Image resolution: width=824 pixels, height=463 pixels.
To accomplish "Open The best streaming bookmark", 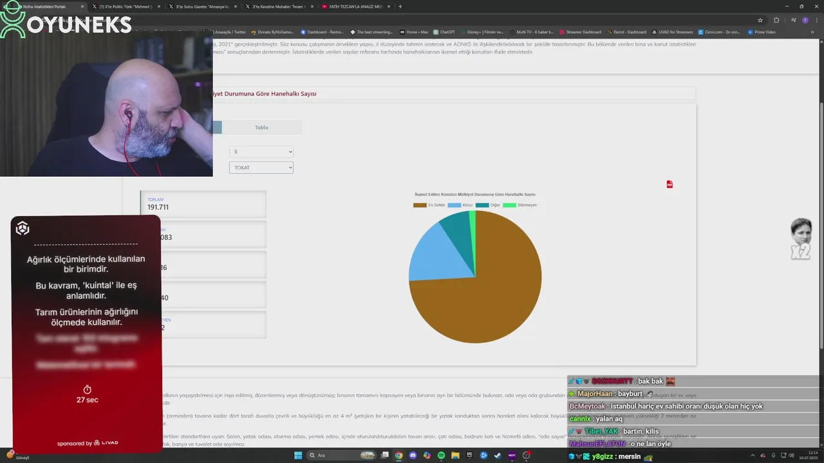I will coord(371,32).
